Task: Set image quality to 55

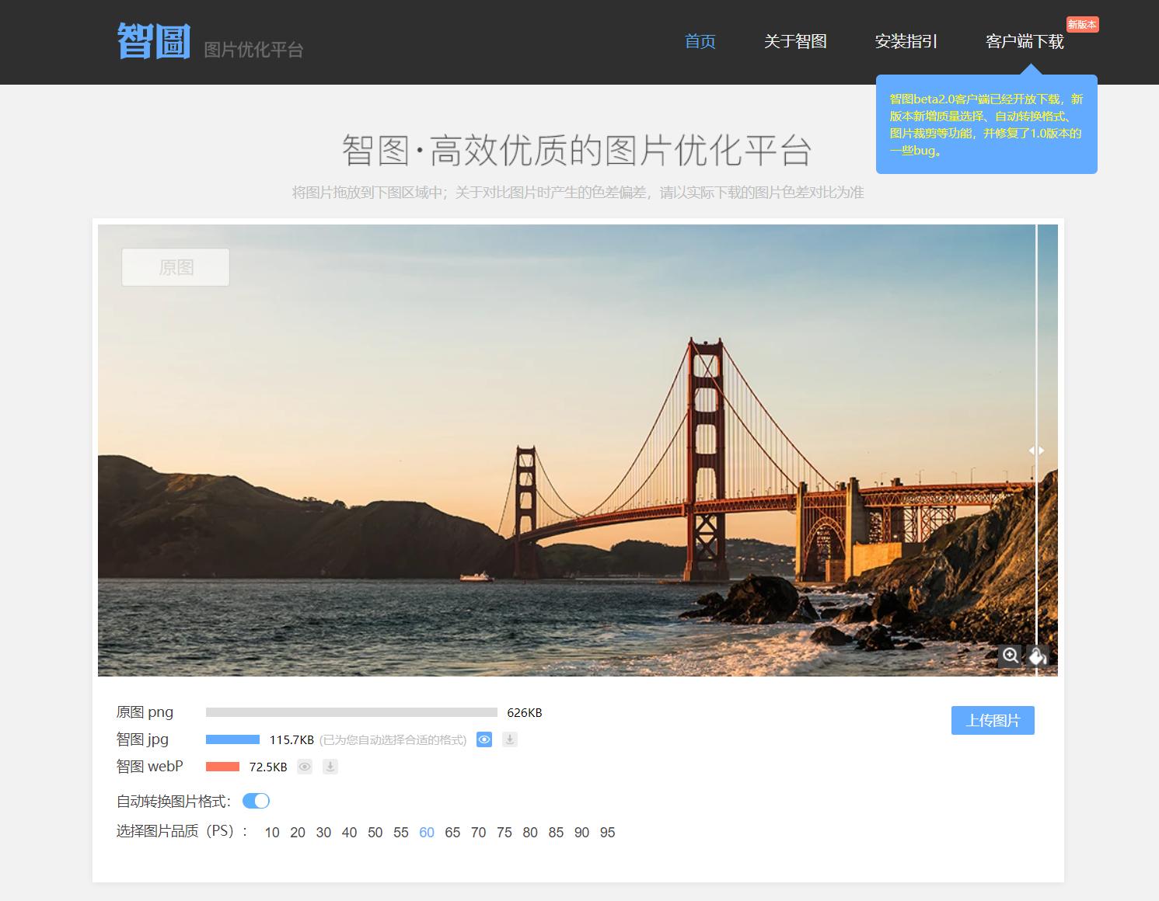Action: [x=401, y=833]
